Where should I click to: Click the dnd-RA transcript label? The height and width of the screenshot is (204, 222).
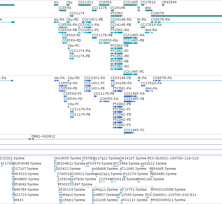pos(151,30)
